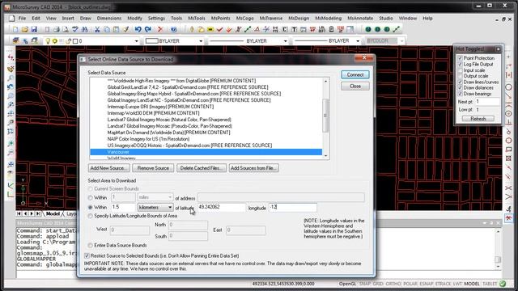Select NAIP Color Imagery for US source
The height and width of the screenshot is (291, 518).
click(x=148, y=139)
